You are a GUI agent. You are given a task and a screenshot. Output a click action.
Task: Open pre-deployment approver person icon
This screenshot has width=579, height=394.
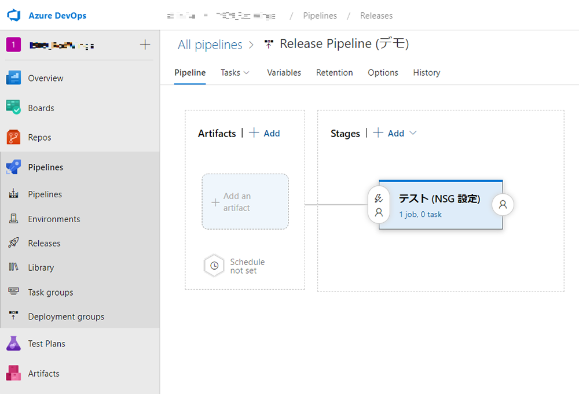pyautogui.click(x=379, y=212)
